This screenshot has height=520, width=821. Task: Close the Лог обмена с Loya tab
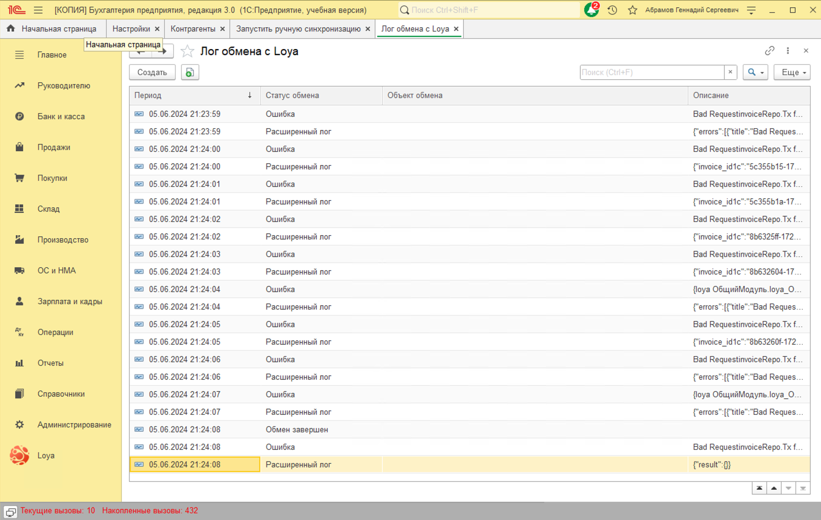(457, 29)
